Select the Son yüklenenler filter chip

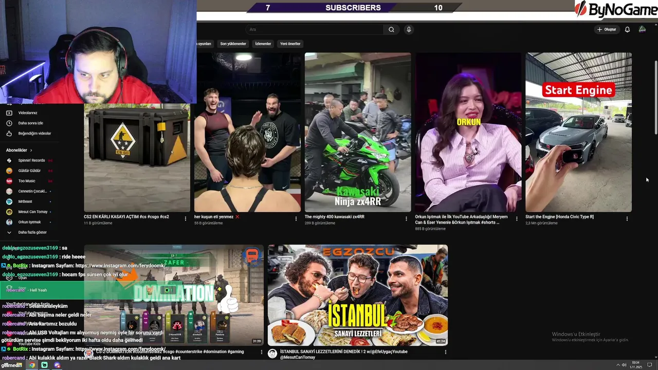233,44
